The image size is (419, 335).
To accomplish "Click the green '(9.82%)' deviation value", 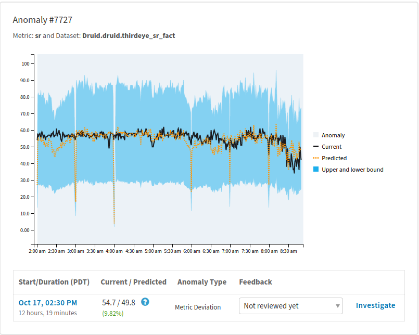I will (x=113, y=313).
